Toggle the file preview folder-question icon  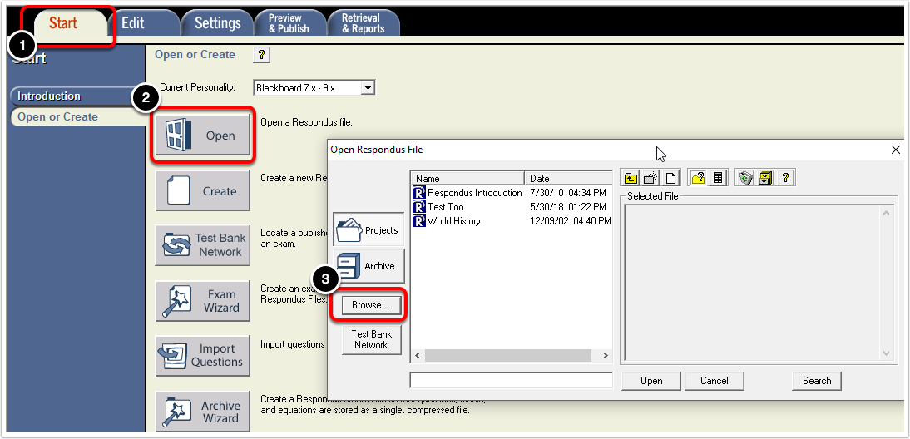698,178
